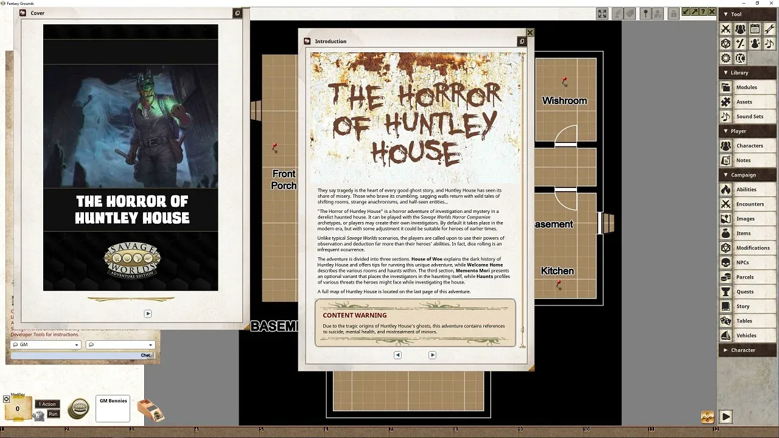Click the map fit-to-window arrows icon

(602, 13)
